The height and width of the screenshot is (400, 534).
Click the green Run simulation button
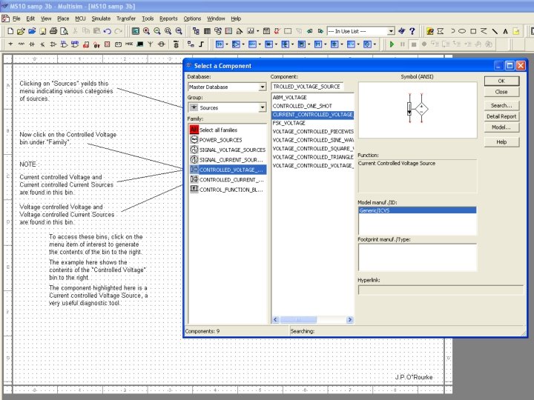pyautogui.click(x=392, y=44)
